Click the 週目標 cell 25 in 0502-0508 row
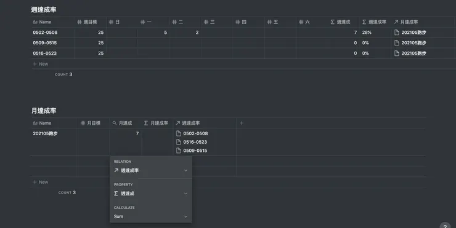 91,33
